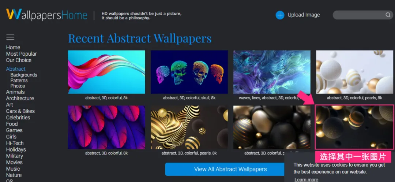The height and width of the screenshot is (182, 395).
Task: Click the blue plus Upload icon
Action: pyautogui.click(x=280, y=15)
